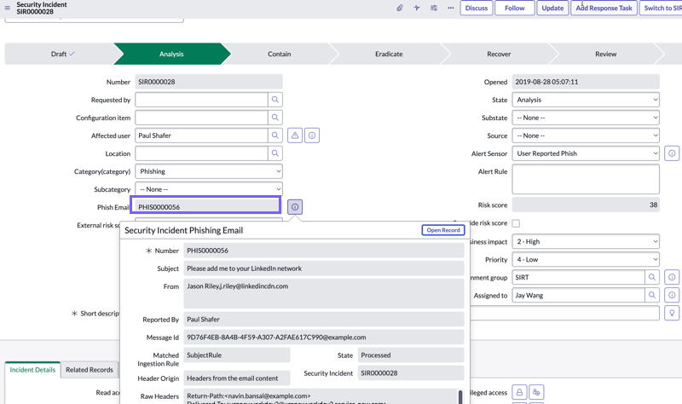Open Alert Sensor dropdown User Reported Phish
Viewport: 682px width, 404px height.
[586, 153]
